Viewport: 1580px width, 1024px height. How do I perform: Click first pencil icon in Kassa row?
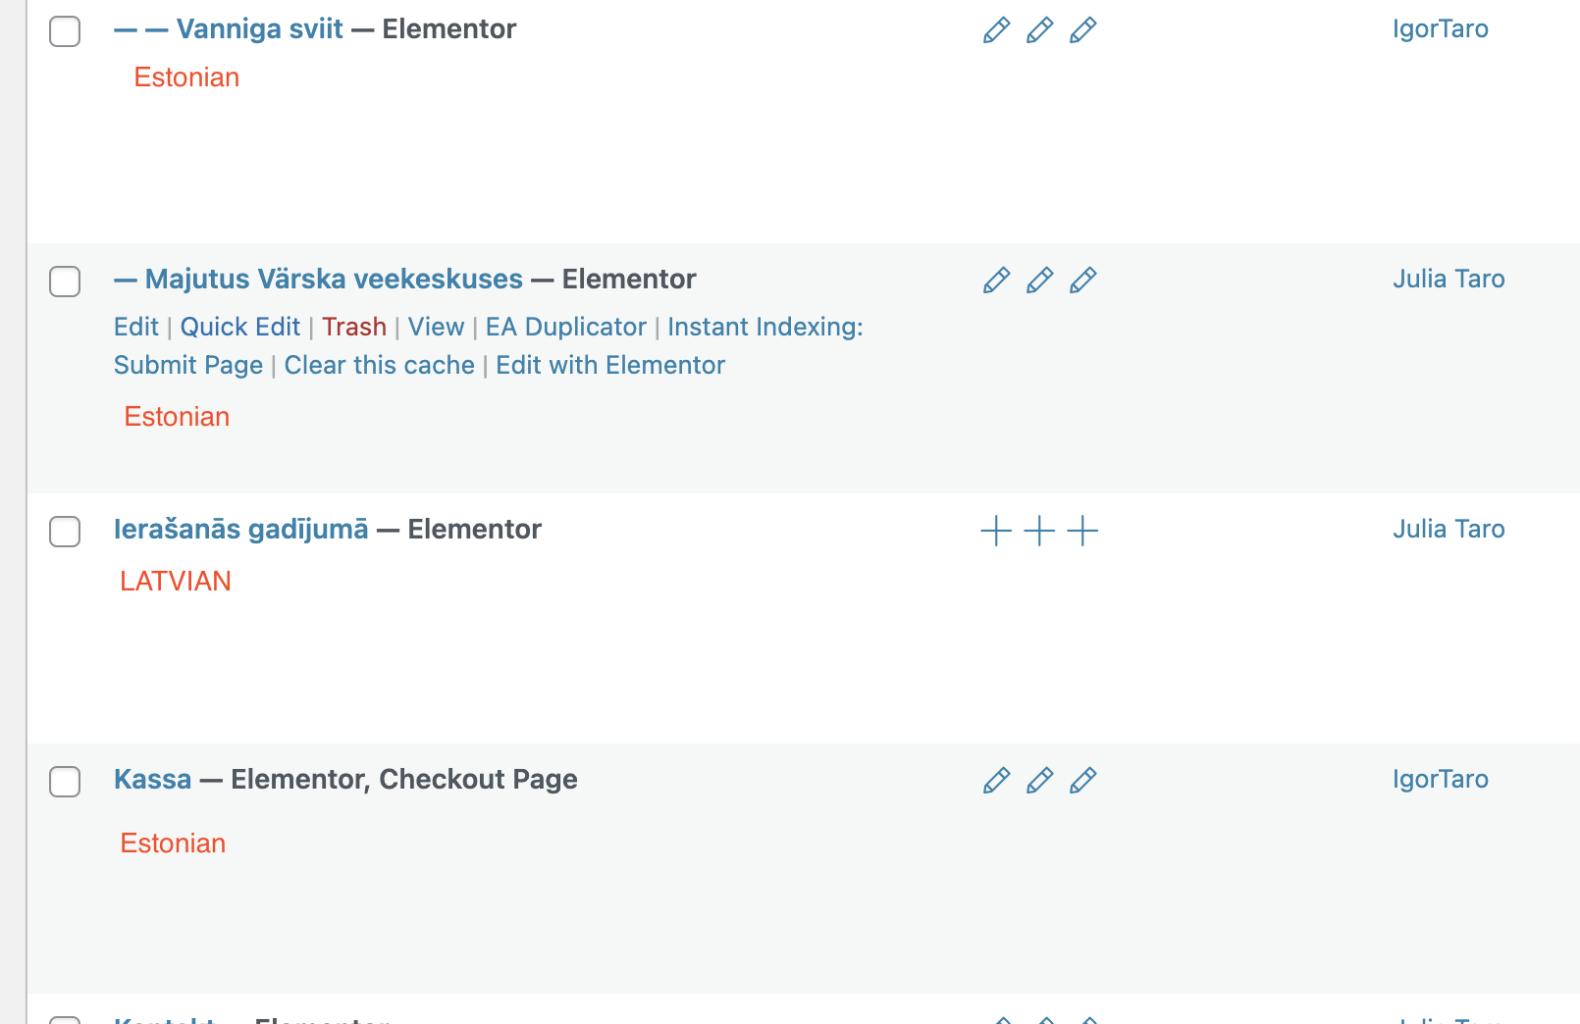pyautogui.click(x=996, y=781)
